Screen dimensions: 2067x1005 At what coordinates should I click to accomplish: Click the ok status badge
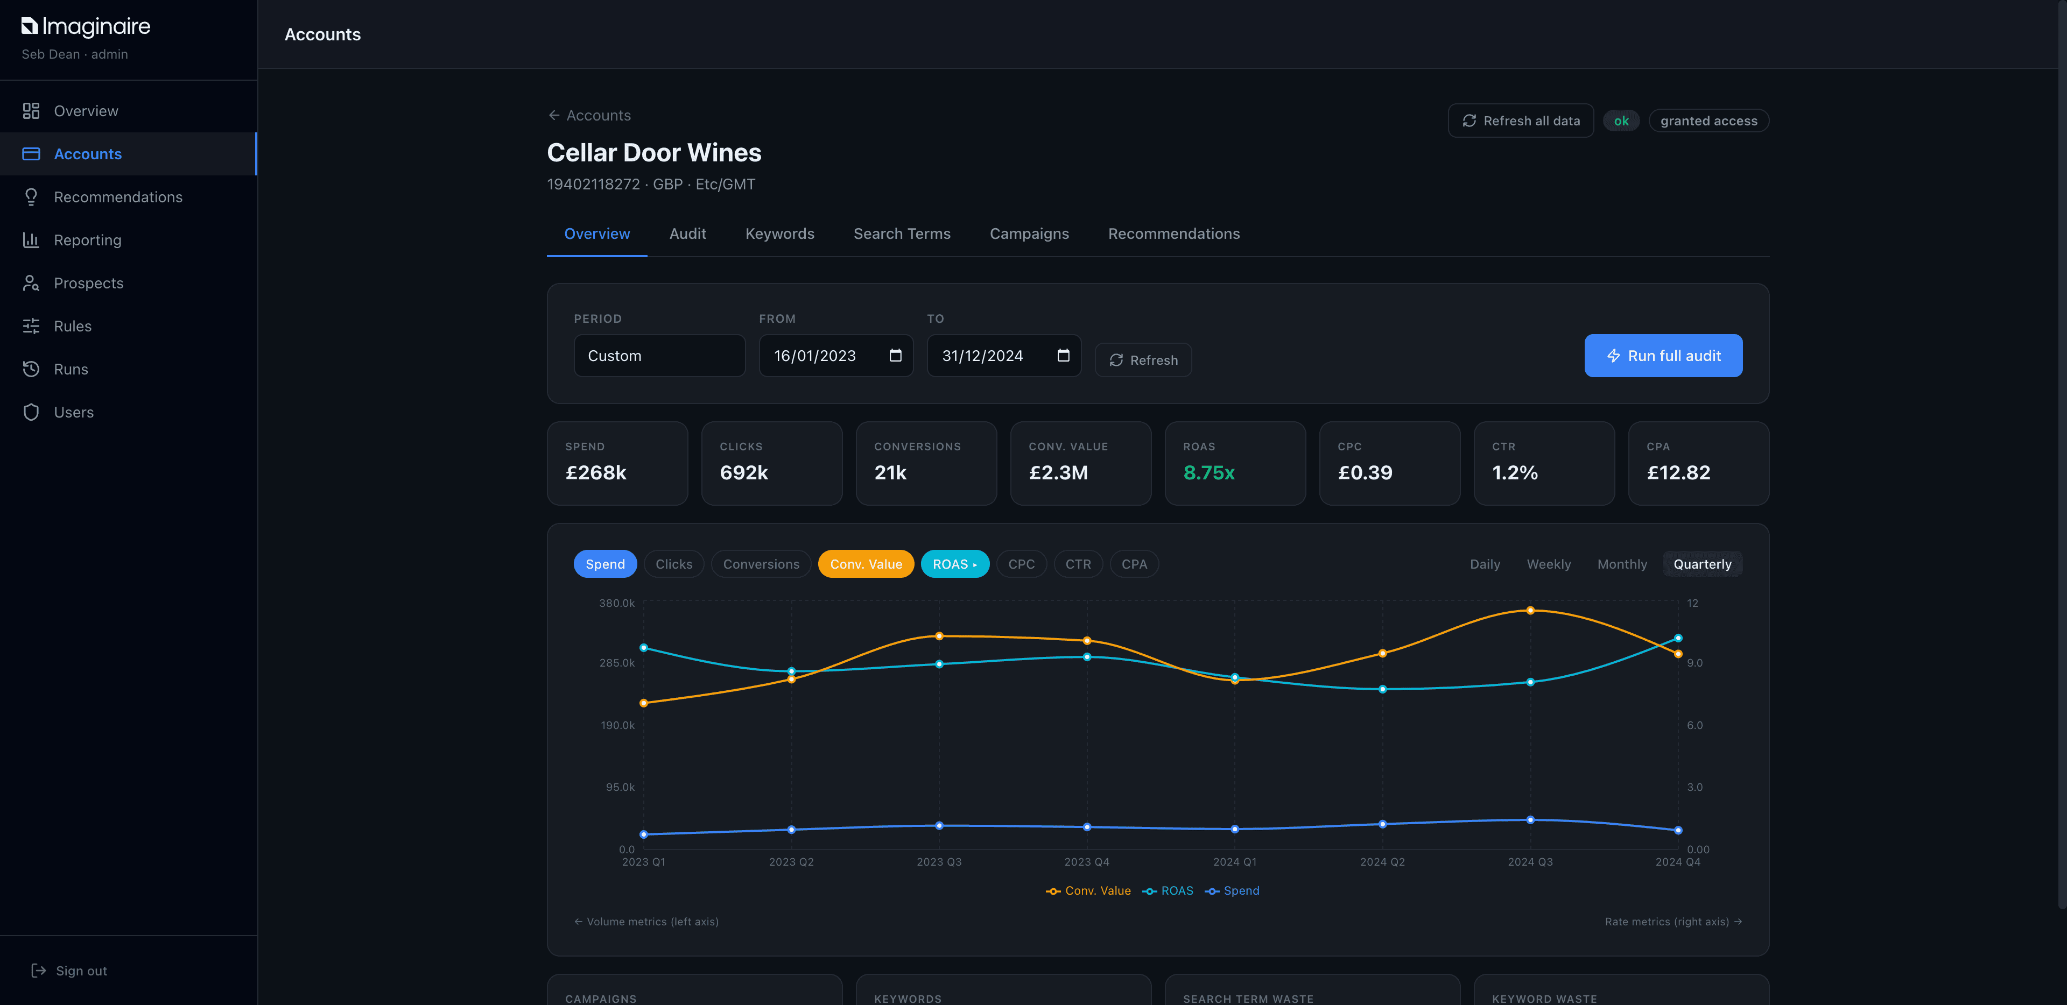click(x=1621, y=121)
